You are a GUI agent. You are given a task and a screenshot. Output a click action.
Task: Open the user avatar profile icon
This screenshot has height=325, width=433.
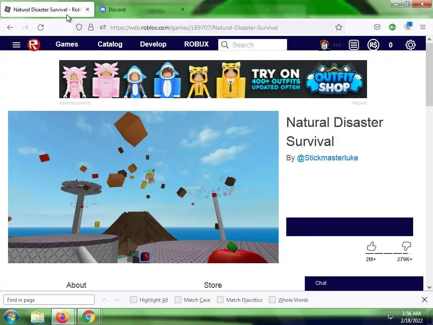tap(324, 45)
